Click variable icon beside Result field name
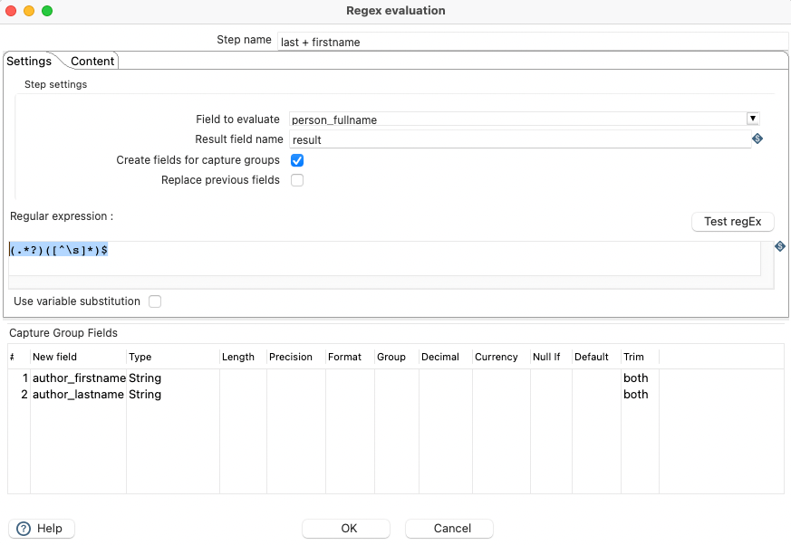This screenshot has height=545, width=791. click(x=757, y=139)
